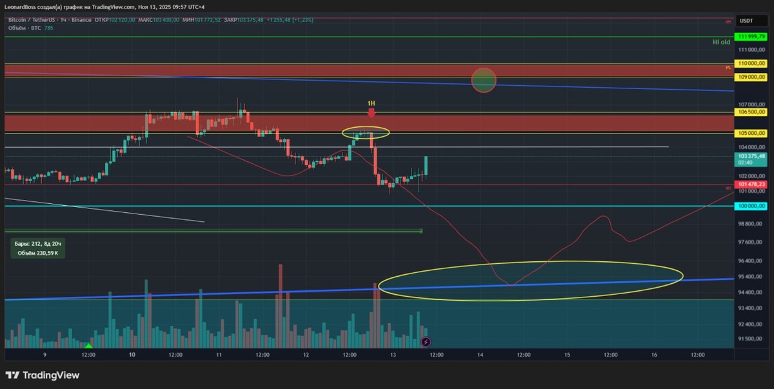Click the green triangle marker on the time axis
The width and height of the screenshot is (774, 389).
coord(89,347)
